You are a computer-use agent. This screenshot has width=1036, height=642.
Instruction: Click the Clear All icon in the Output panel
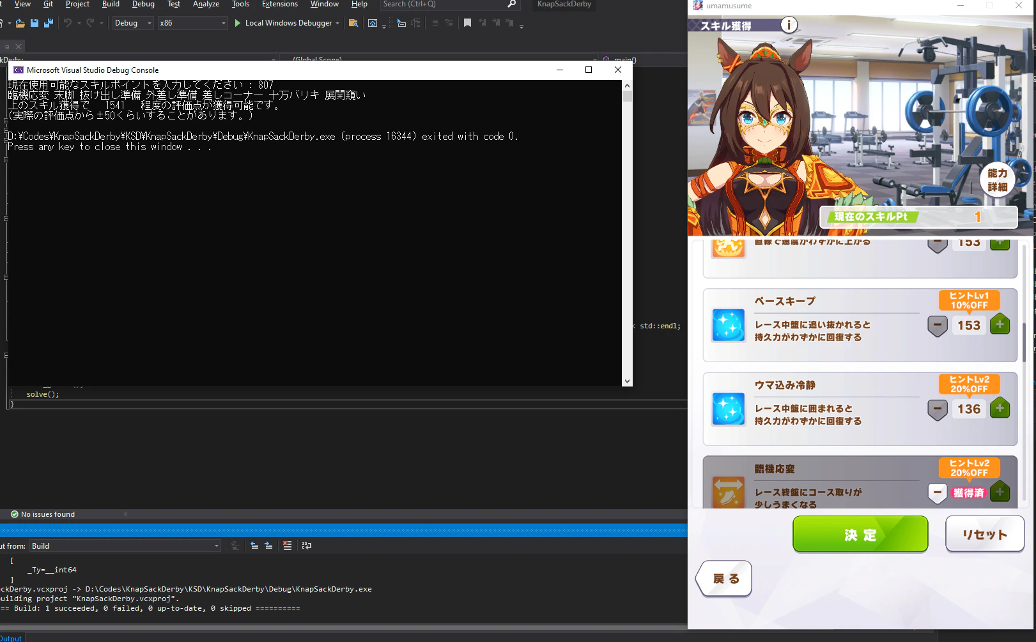[288, 546]
